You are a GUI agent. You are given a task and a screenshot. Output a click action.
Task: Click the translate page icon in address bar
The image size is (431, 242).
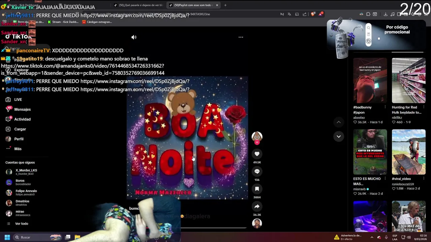pyautogui.click(x=289, y=14)
